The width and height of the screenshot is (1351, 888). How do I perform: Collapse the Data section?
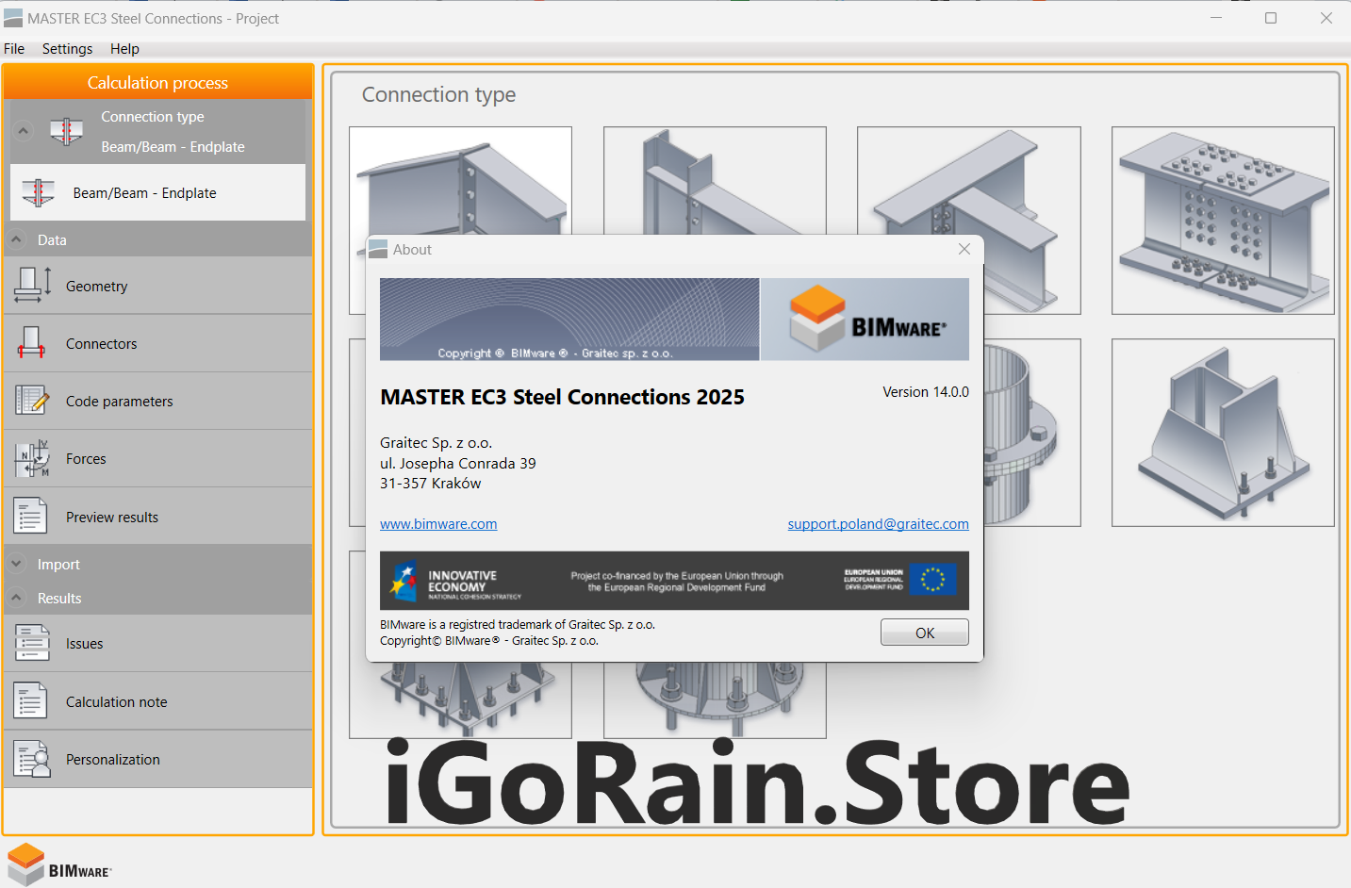pos(17,239)
